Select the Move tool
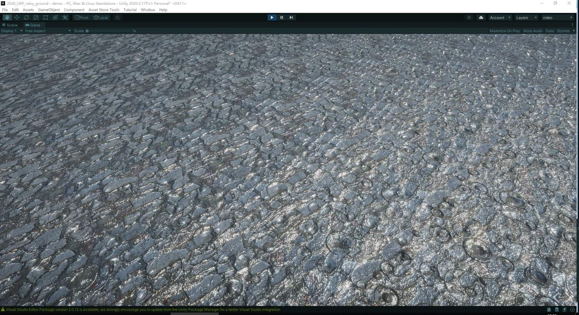Viewport: 579px width, 315px height. (x=16, y=17)
